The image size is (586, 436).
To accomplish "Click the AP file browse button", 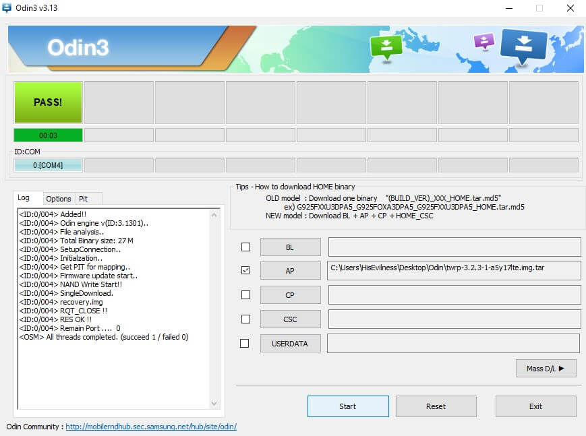I will [x=291, y=270].
